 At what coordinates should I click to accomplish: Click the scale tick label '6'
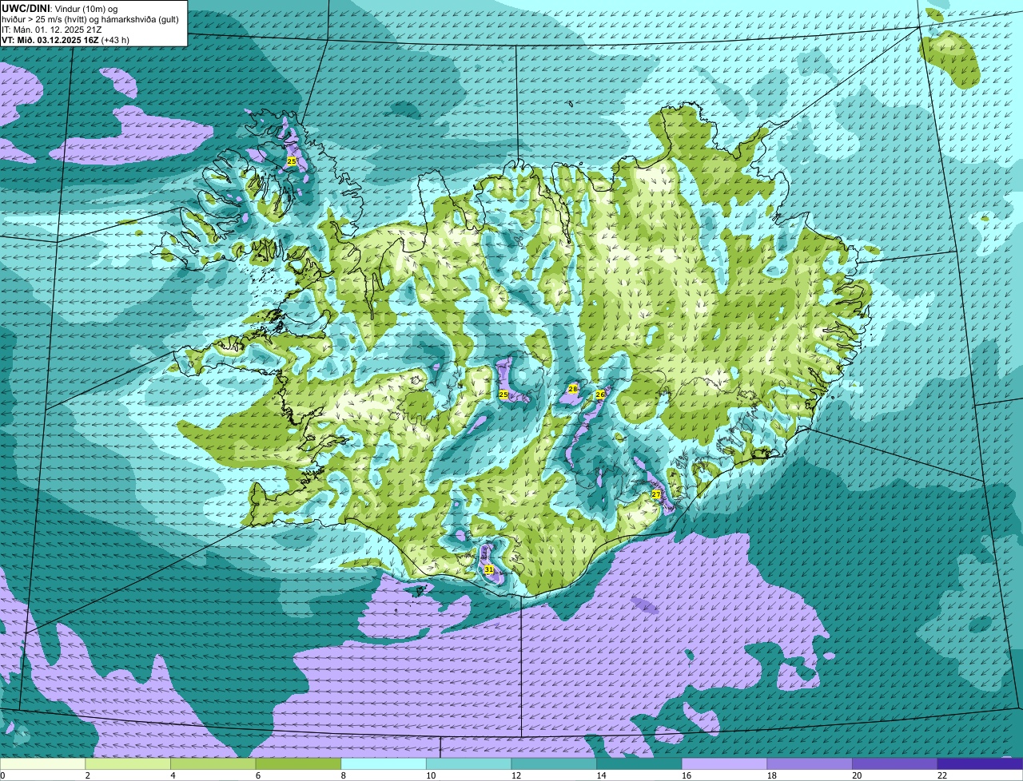coord(257,775)
